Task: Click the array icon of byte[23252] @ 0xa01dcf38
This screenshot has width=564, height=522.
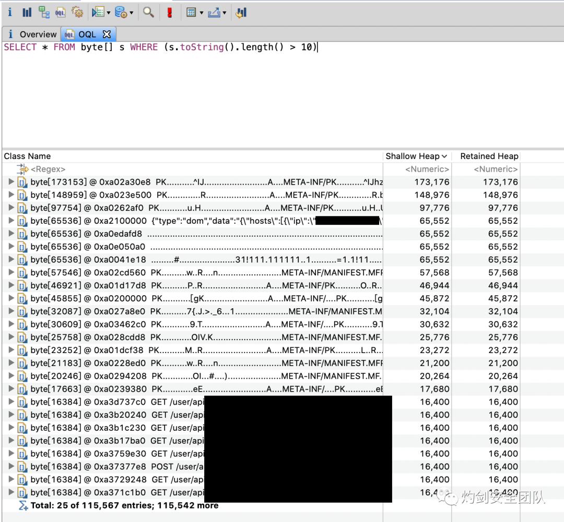Action: [x=22, y=350]
